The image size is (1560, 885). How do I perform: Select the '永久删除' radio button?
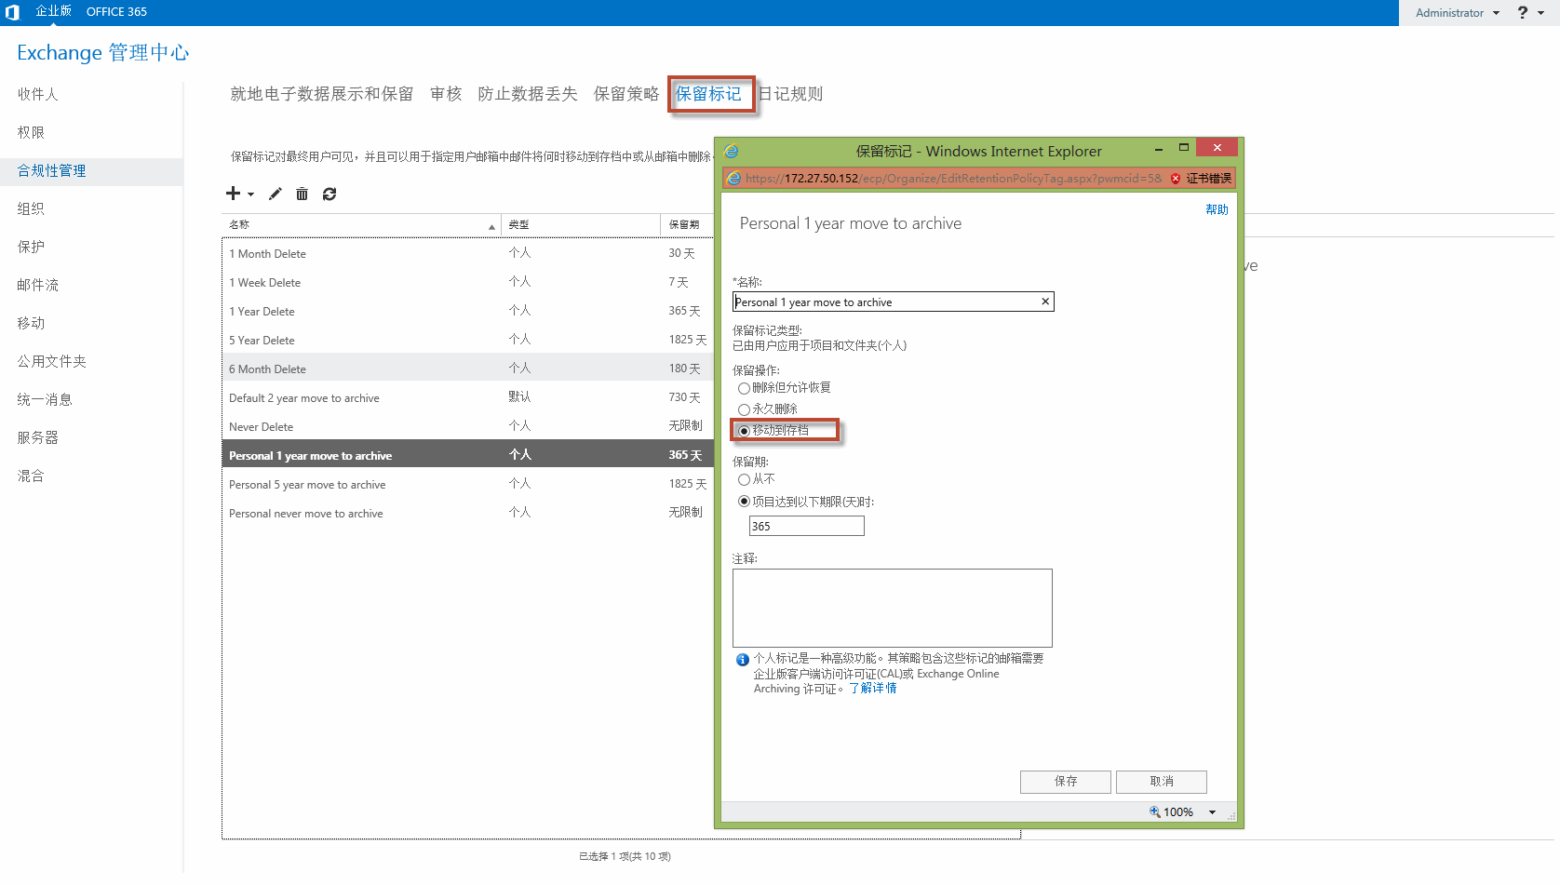[744, 409]
